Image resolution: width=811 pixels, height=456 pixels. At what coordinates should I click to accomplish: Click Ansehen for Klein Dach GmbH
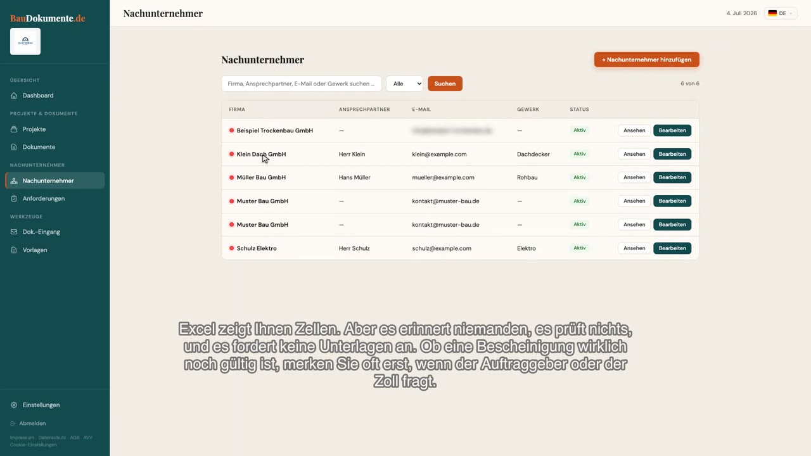pos(634,154)
